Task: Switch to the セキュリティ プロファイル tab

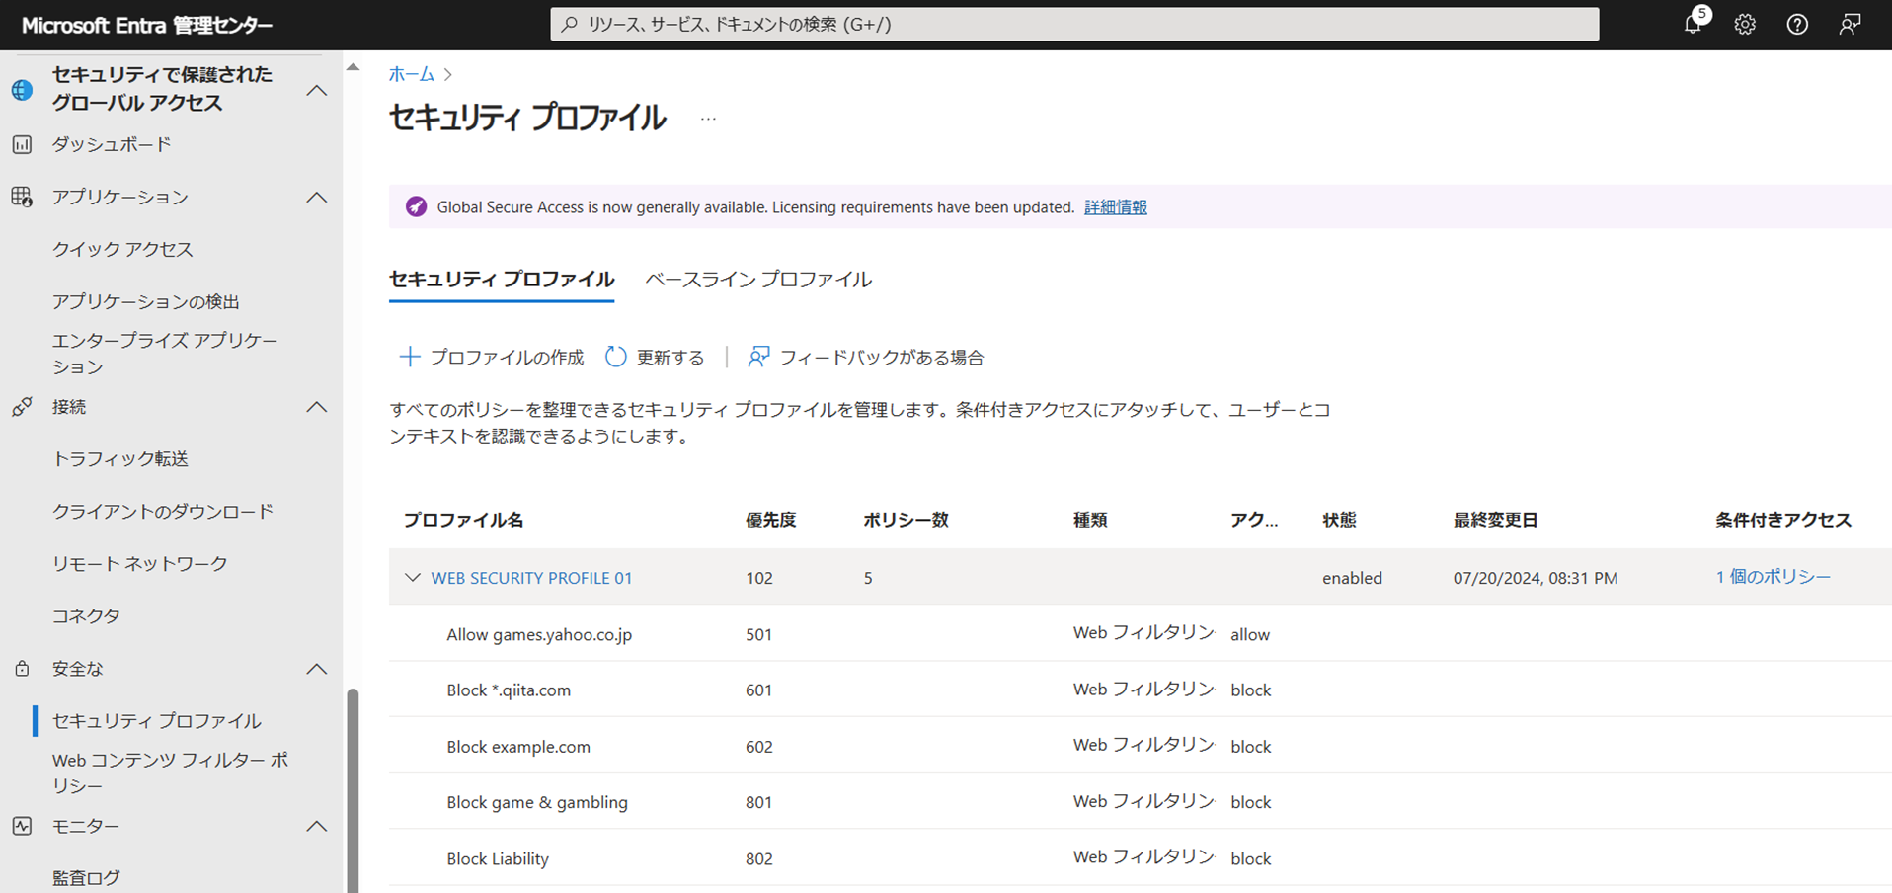Action: (x=502, y=280)
